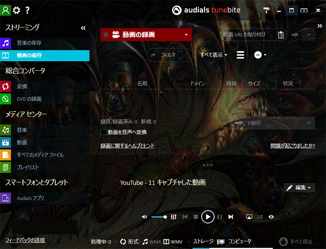
Task: Click the コンピュータ storage label
Action: point(239,241)
